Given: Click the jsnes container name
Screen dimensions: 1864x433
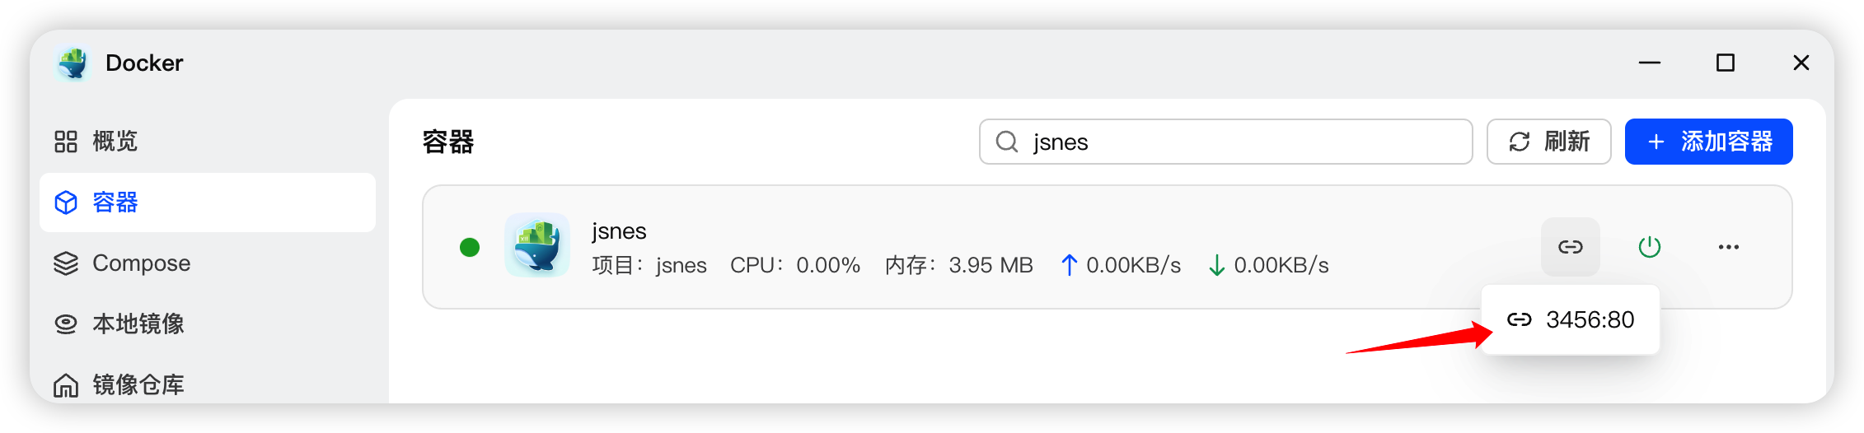Looking at the screenshot, I should pyautogui.click(x=619, y=231).
